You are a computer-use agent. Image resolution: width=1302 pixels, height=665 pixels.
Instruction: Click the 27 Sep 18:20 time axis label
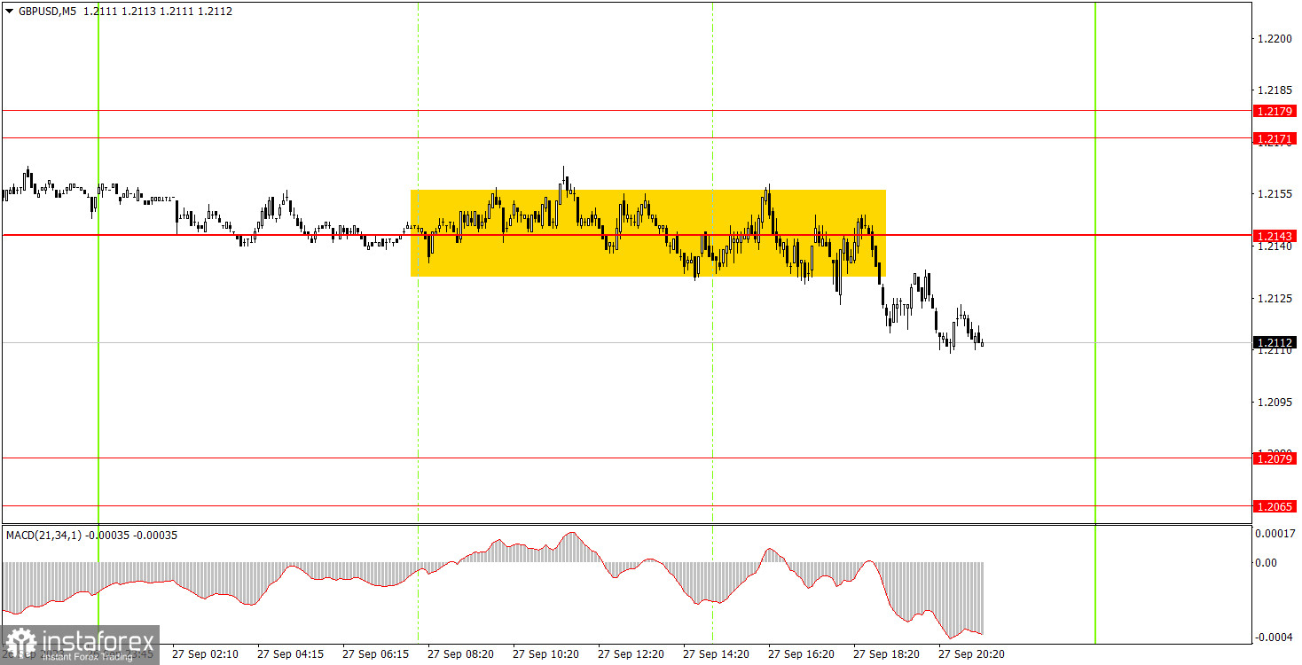tap(886, 654)
